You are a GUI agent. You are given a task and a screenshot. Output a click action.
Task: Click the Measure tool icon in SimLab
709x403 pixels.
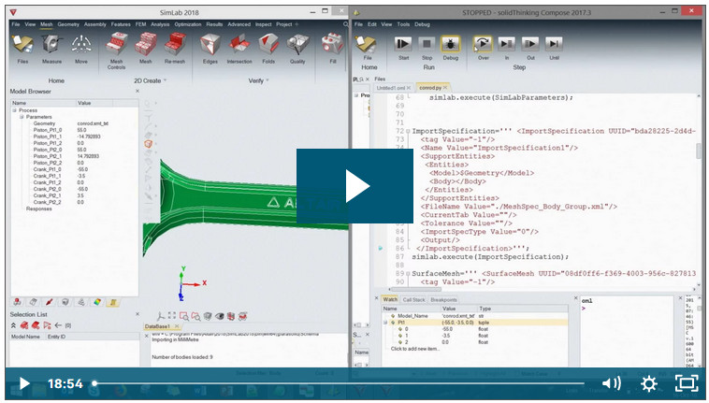52,47
